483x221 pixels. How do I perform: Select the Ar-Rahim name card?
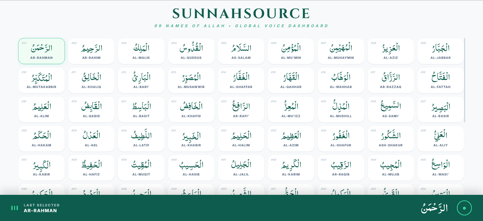(x=91, y=51)
